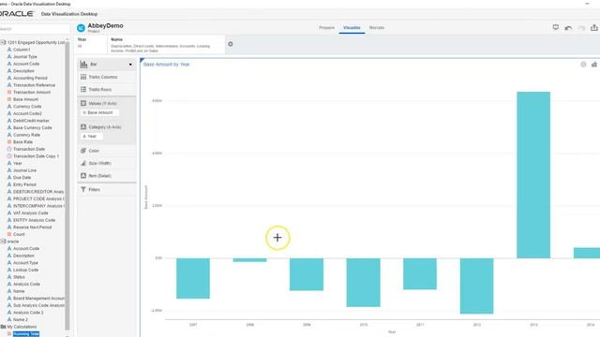Viewport: 600px width, 337px height.
Task: Select the VAT Analysis Code column
Action: point(31,213)
